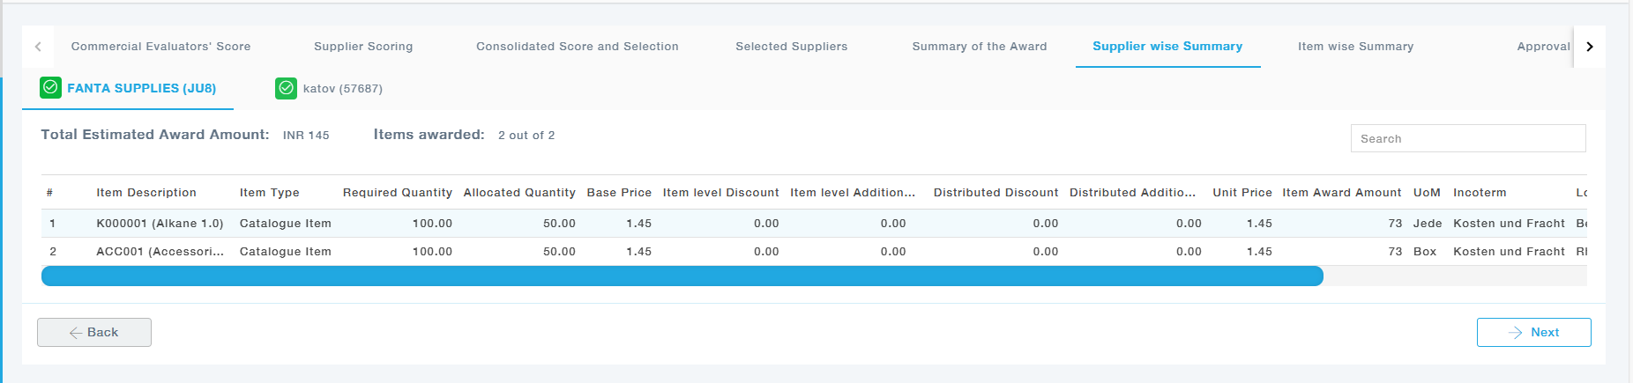
Task: Open the Commercial Evaluators' Score tab
Action: point(160,47)
